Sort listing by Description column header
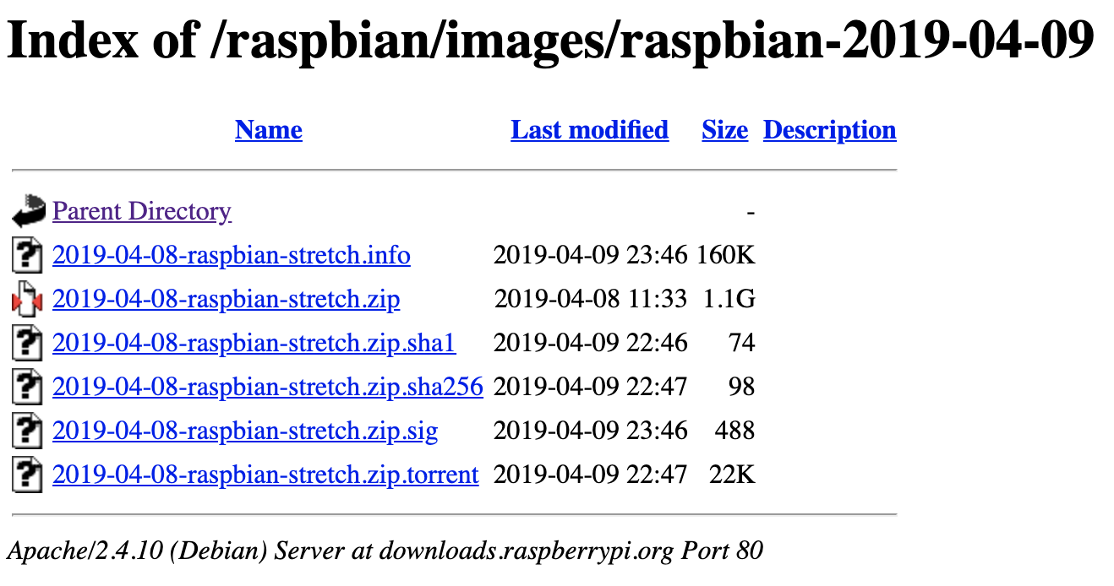Image resolution: width=1114 pixels, height=586 pixels. coord(830,130)
